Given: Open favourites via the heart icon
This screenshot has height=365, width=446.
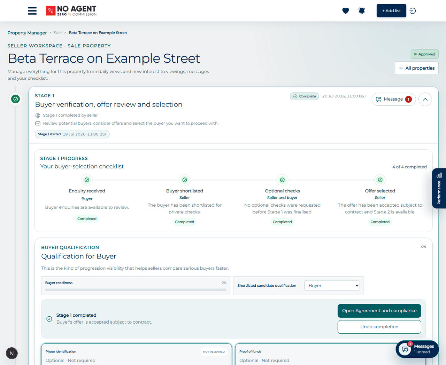Looking at the screenshot, I should point(346,11).
